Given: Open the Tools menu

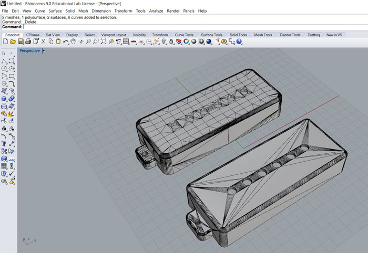Looking at the screenshot, I should click(x=140, y=11).
